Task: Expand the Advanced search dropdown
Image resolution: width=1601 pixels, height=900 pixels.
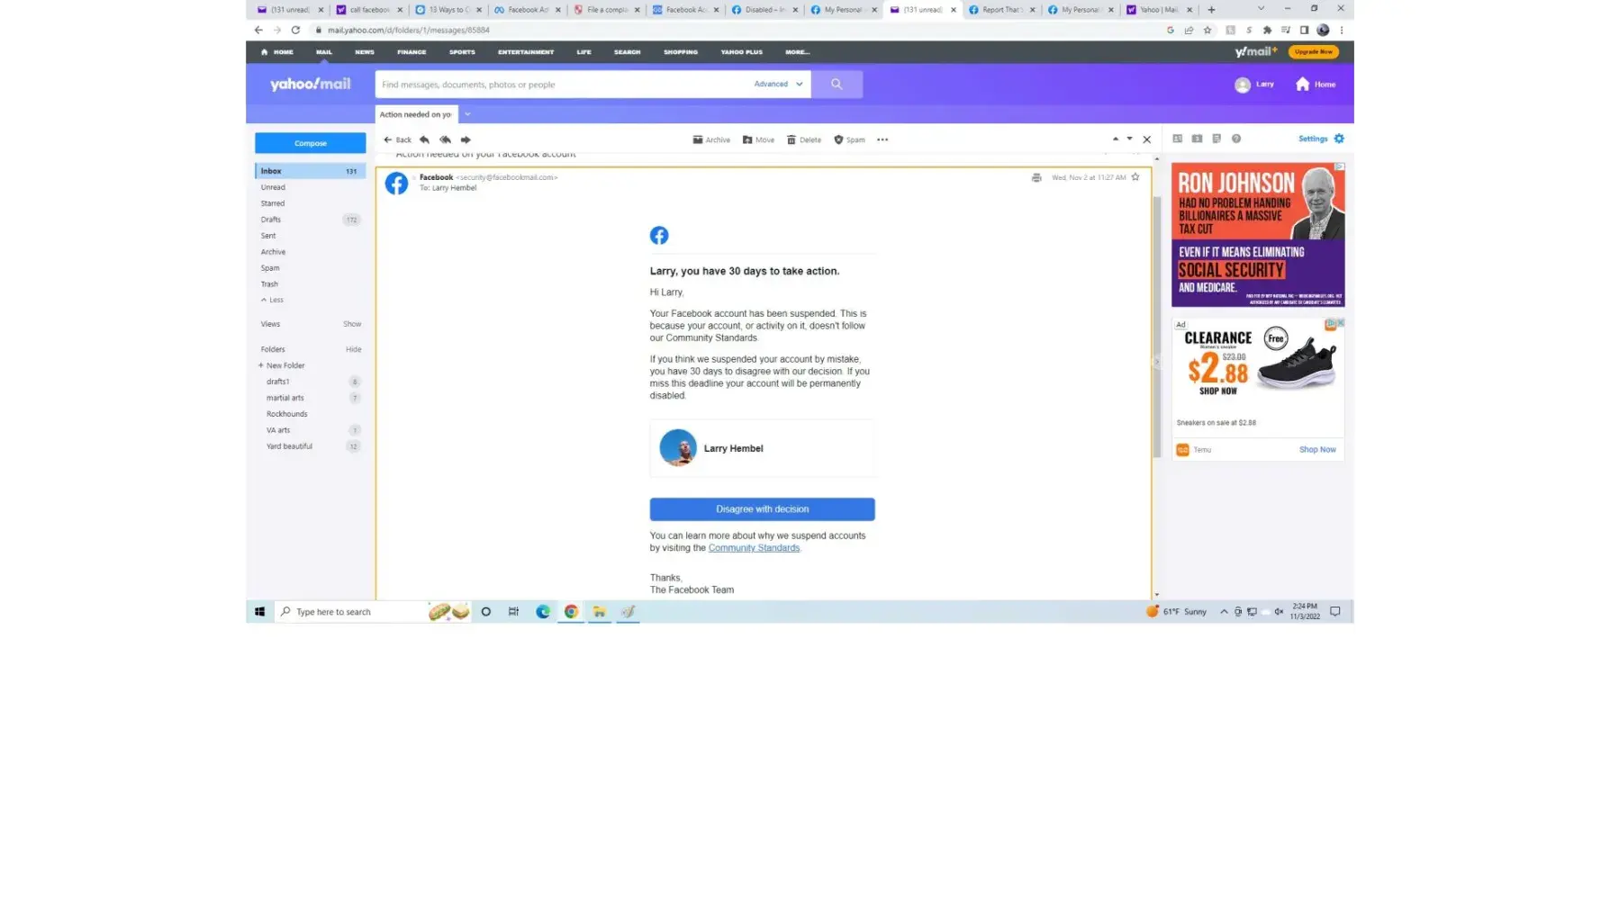Action: click(778, 85)
